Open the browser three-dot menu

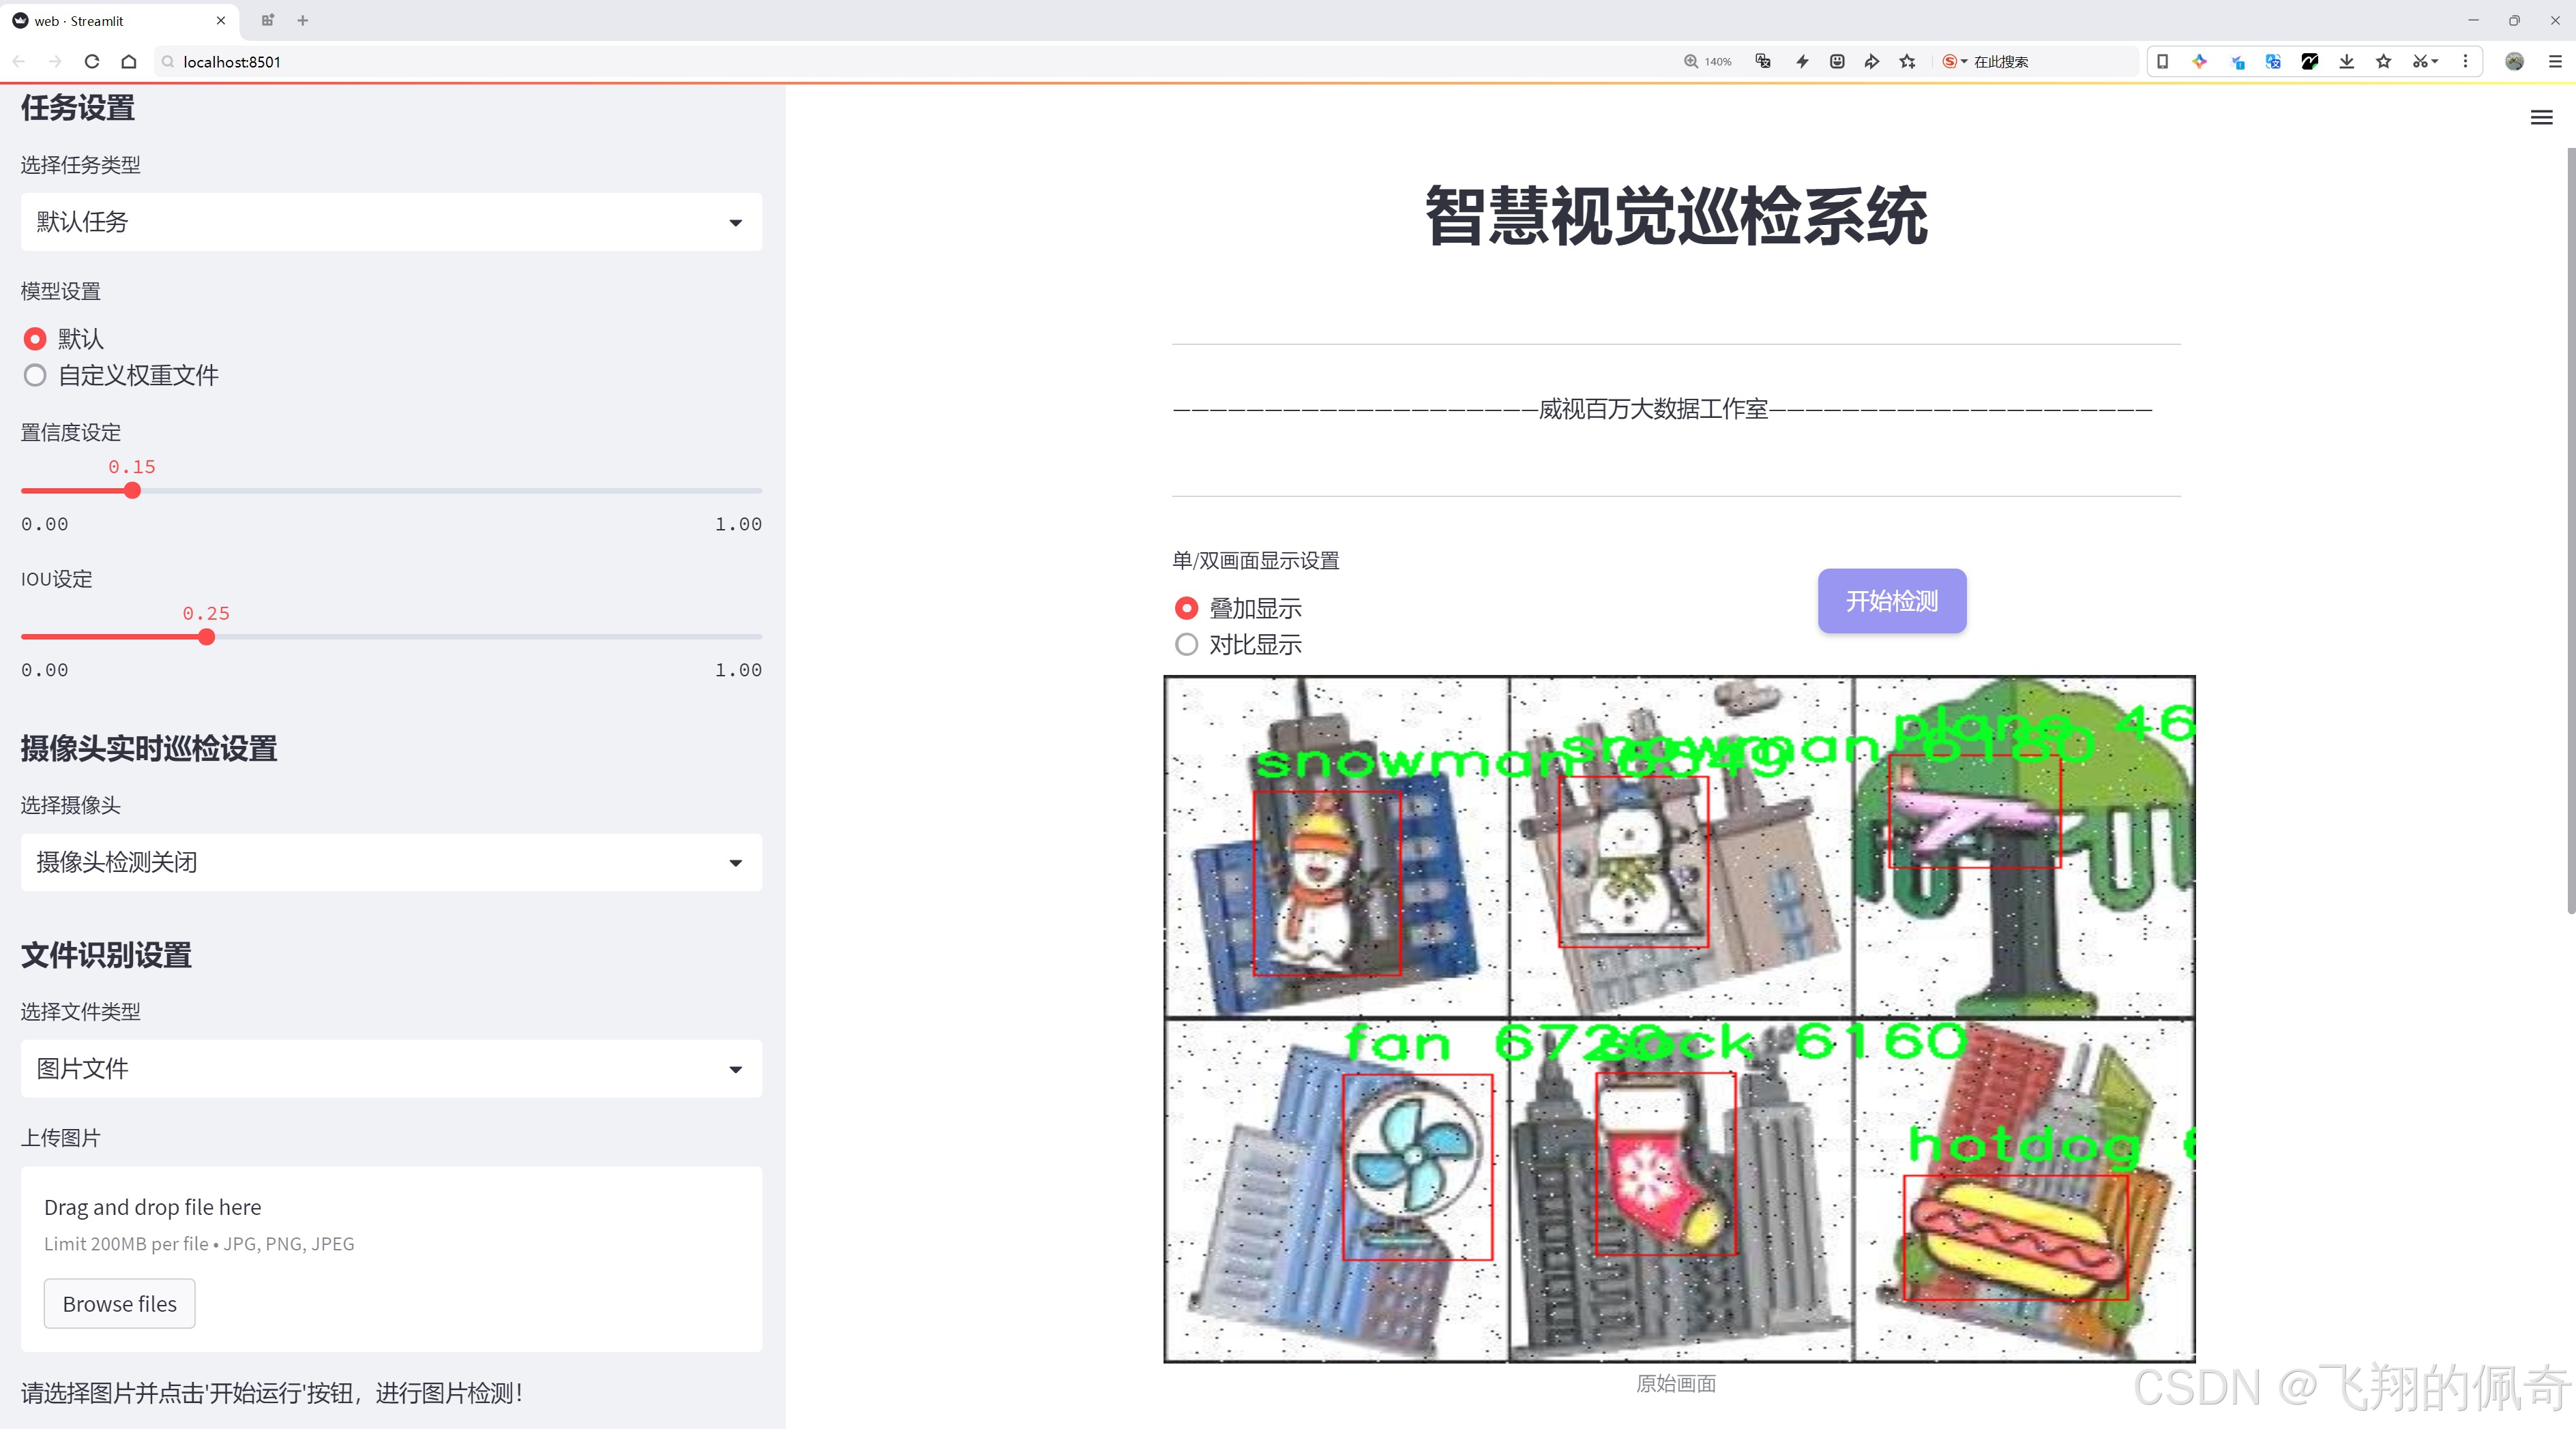click(2465, 61)
